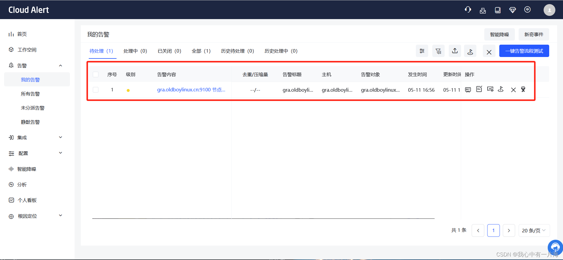563x260 pixels.
Task: Select page 1 in pagination
Action: (x=493, y=231)
